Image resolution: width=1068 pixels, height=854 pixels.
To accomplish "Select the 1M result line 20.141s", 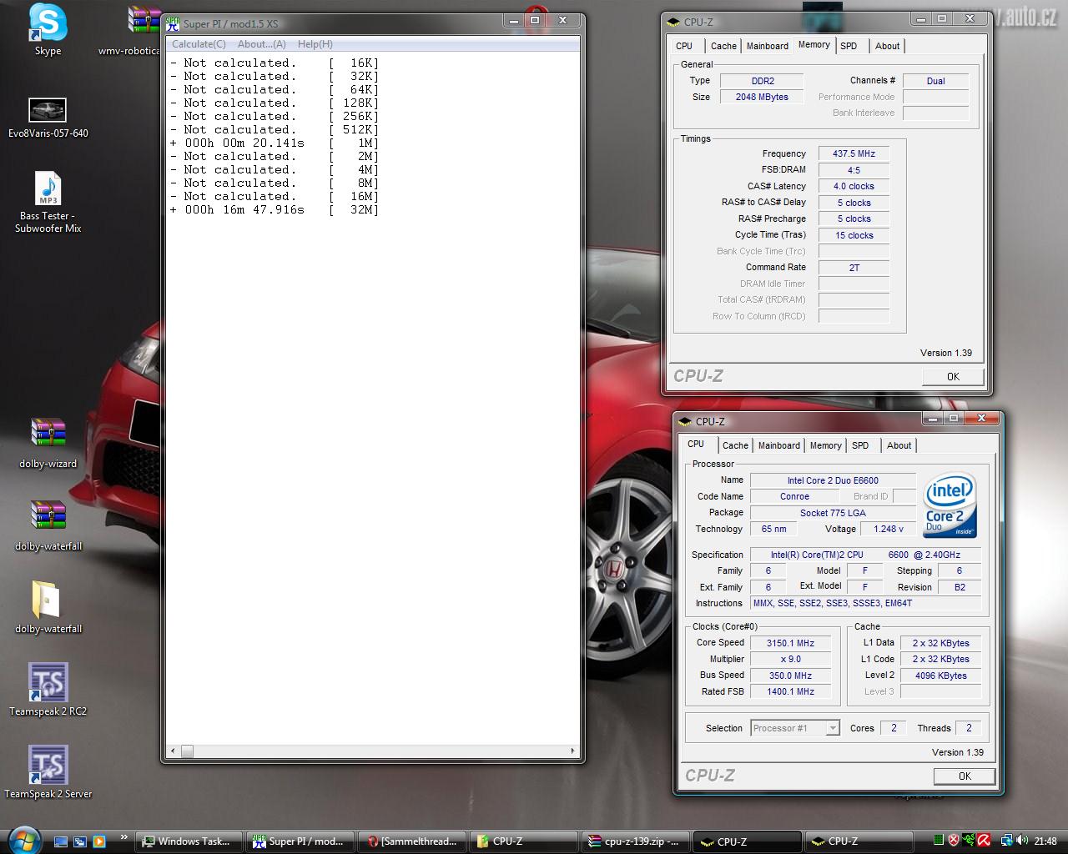I will point(275,143).
